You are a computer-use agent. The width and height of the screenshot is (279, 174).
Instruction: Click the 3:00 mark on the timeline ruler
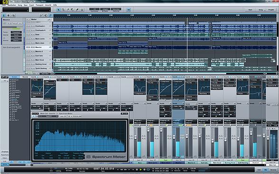[x=174, y=16]
